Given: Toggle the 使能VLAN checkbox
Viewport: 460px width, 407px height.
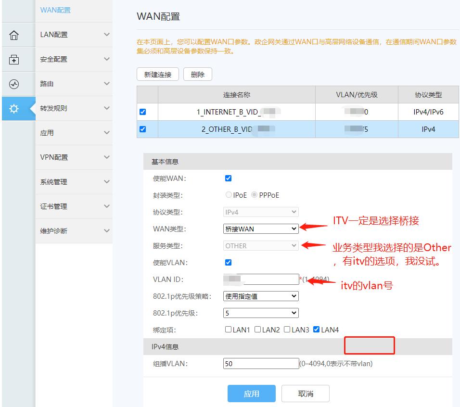Looking at the screenshot, I should [228, 262].
